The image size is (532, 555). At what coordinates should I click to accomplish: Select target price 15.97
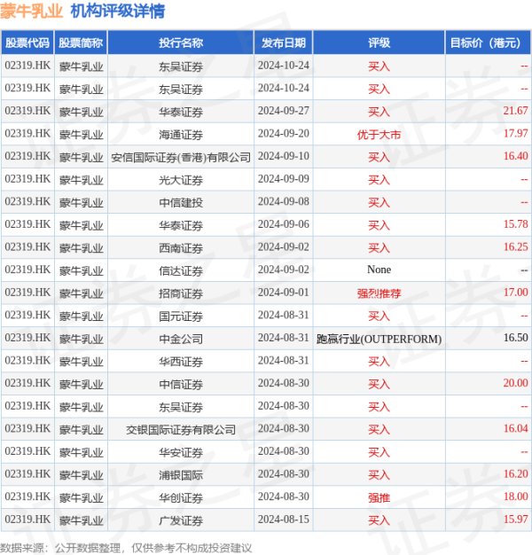pos(515,520)
